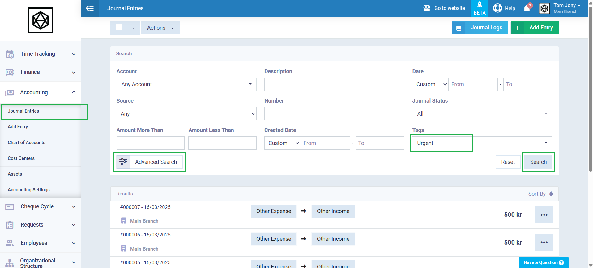Open the Go to website store icon
The image size is (593, 268).
pyautogui.click(x=427, y=8)
